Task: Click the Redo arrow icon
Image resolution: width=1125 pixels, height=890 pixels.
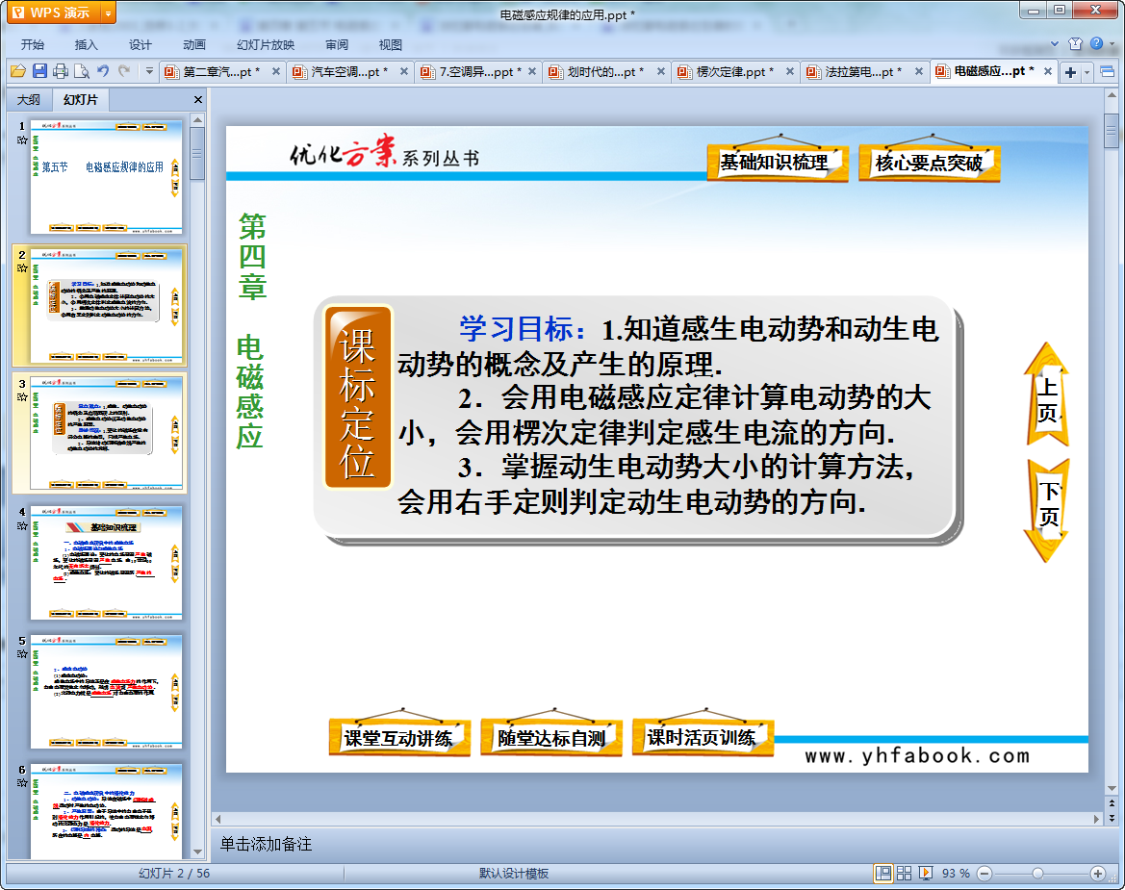Action: click(x=124, y=71)
